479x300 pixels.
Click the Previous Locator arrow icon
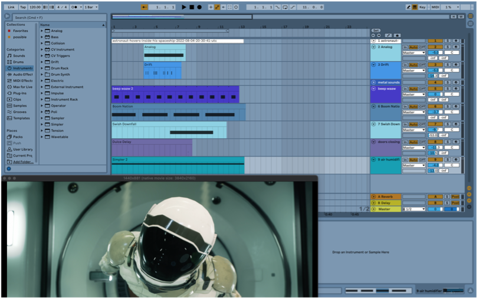tap(373, 35)
